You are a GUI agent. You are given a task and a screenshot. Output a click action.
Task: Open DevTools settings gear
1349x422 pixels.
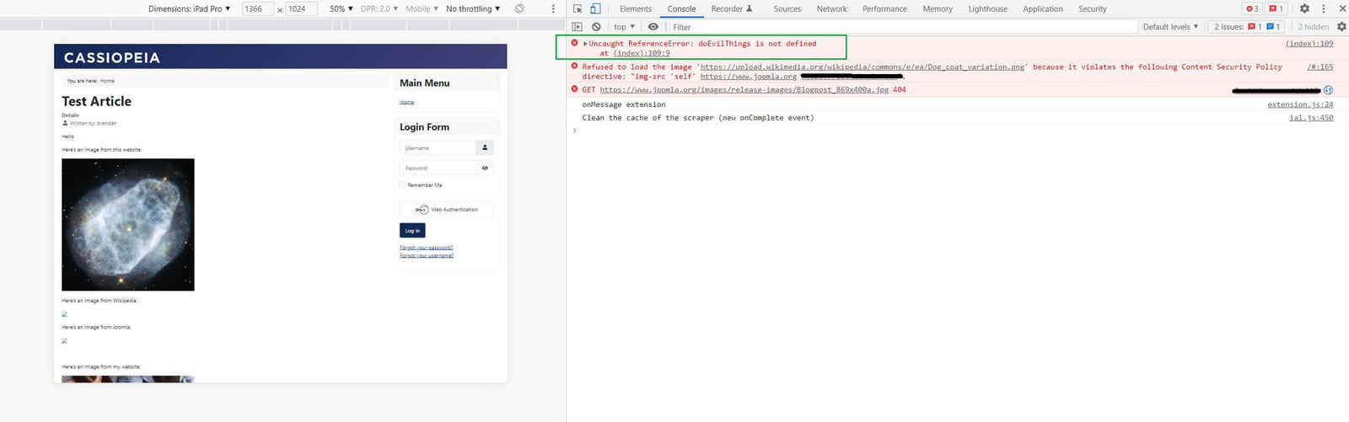coord(1304,8)
